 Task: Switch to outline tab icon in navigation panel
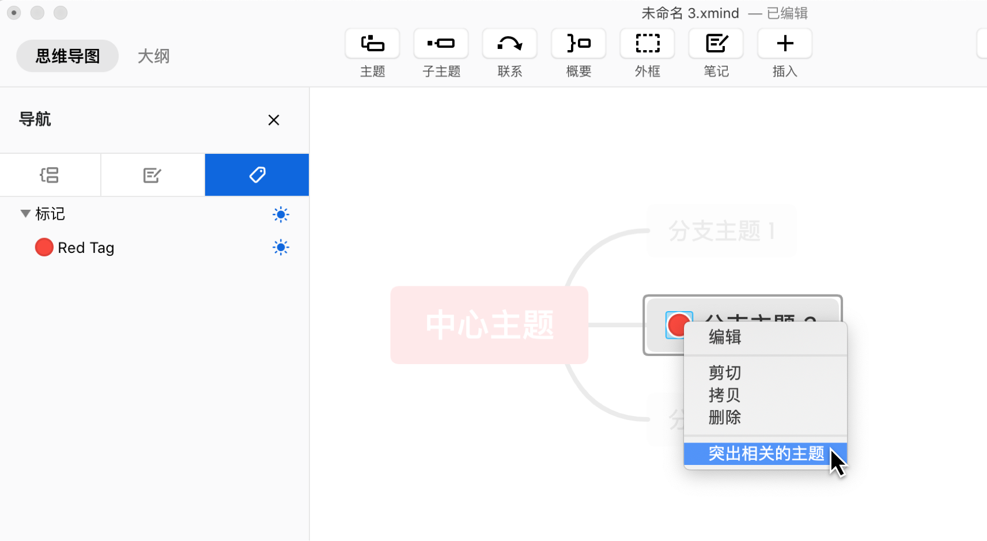pyautogui.click(x=50, y=175)
